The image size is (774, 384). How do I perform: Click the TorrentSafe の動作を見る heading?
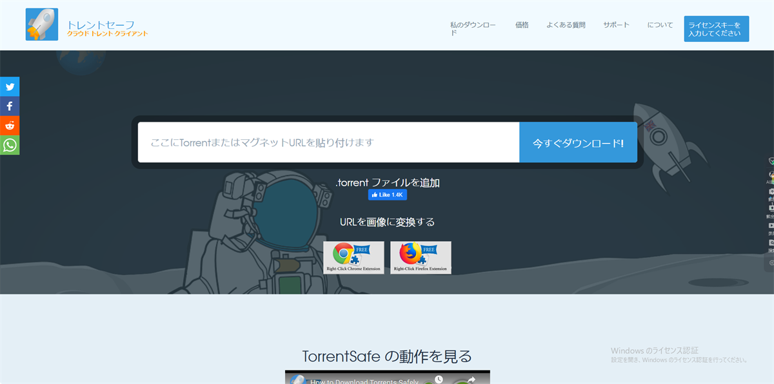pyautogui.click(x=387, y=356)
